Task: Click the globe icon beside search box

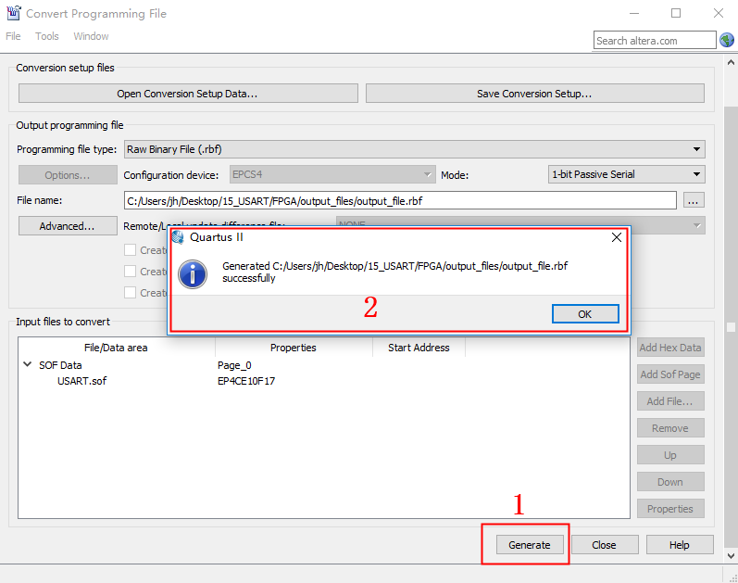Action: (727, 40)
